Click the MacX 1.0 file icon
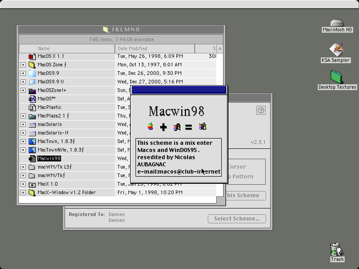This screenshot has height=269, width=359. [32, 184]
